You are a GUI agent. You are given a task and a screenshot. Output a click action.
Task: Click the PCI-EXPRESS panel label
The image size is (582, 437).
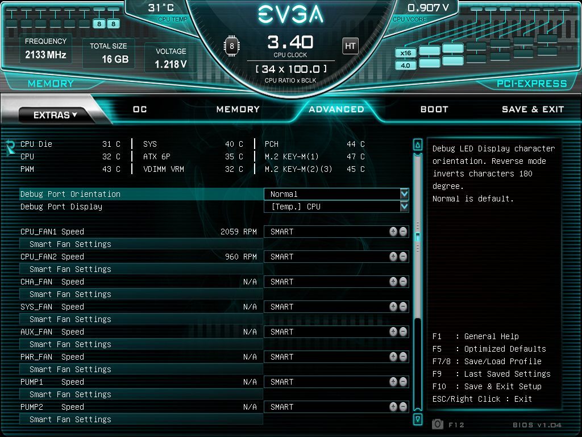[532, 84]
